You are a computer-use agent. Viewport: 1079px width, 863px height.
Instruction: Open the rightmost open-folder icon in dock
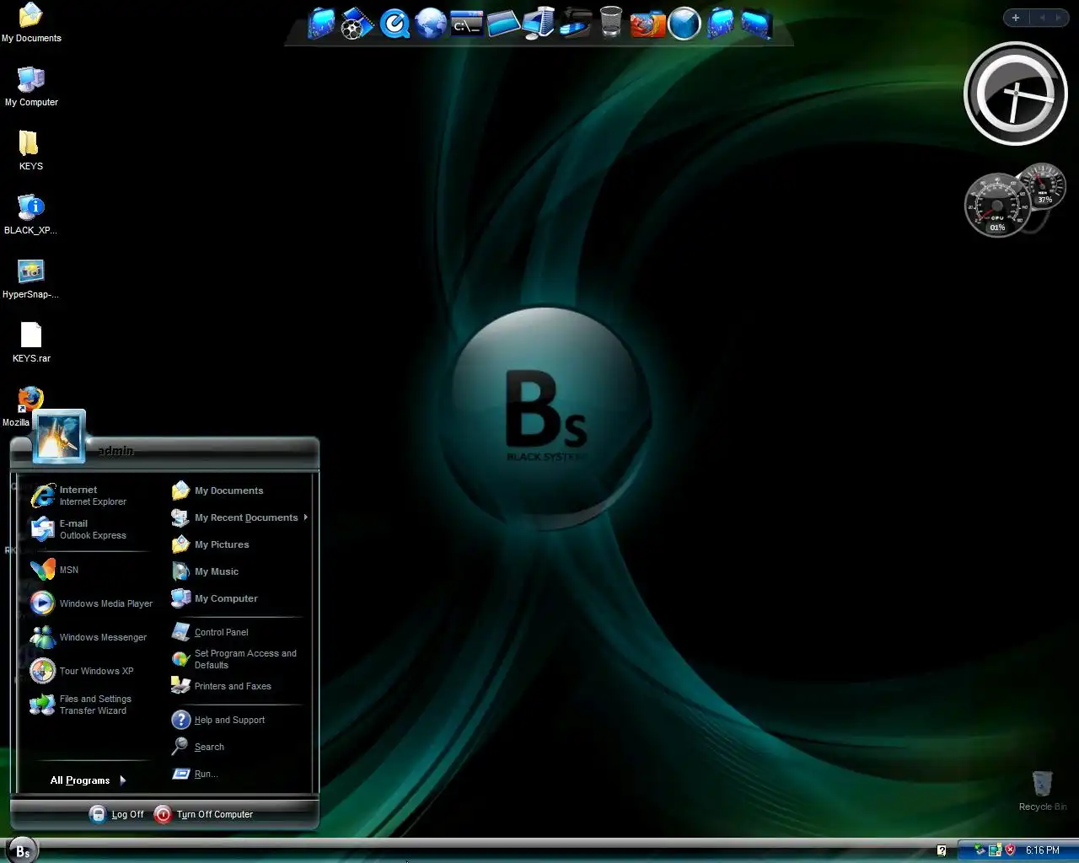(756, 24)
